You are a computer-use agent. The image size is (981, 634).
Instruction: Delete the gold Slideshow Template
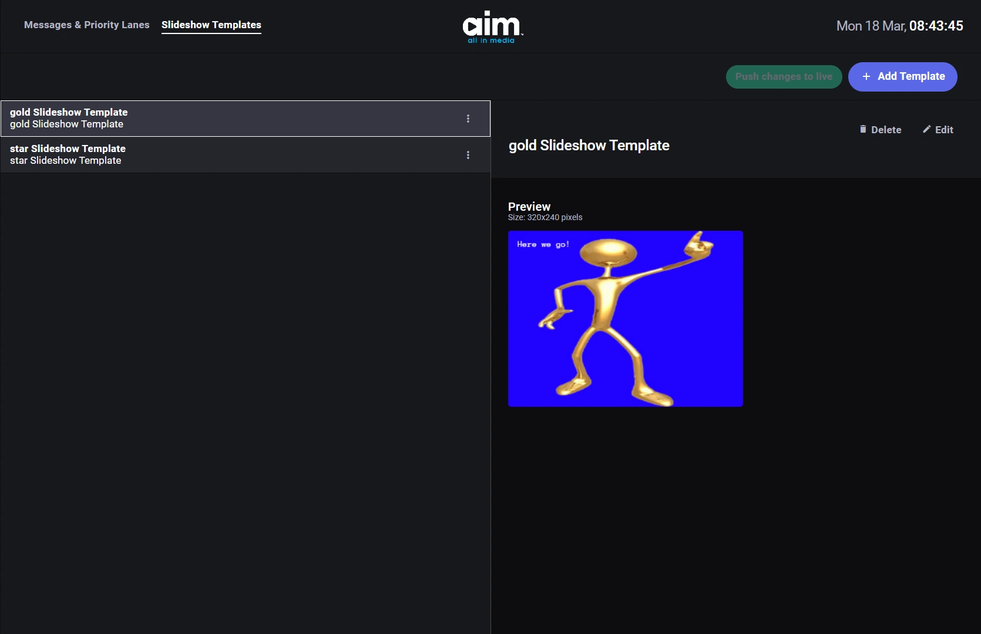(880, 130)
